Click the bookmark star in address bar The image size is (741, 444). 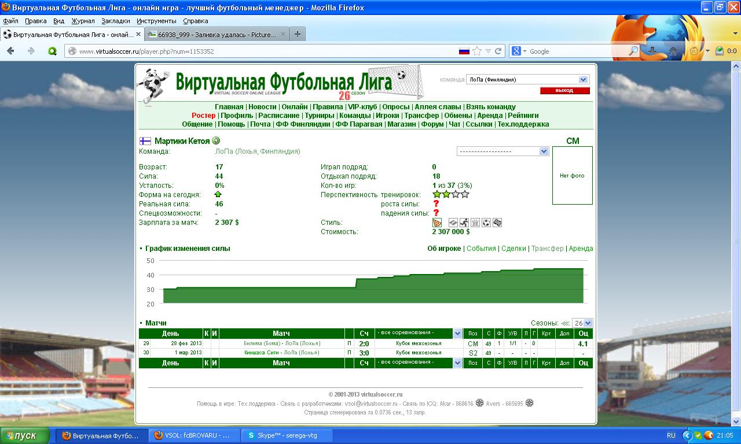pyautogui.click(x=477, y=51)
